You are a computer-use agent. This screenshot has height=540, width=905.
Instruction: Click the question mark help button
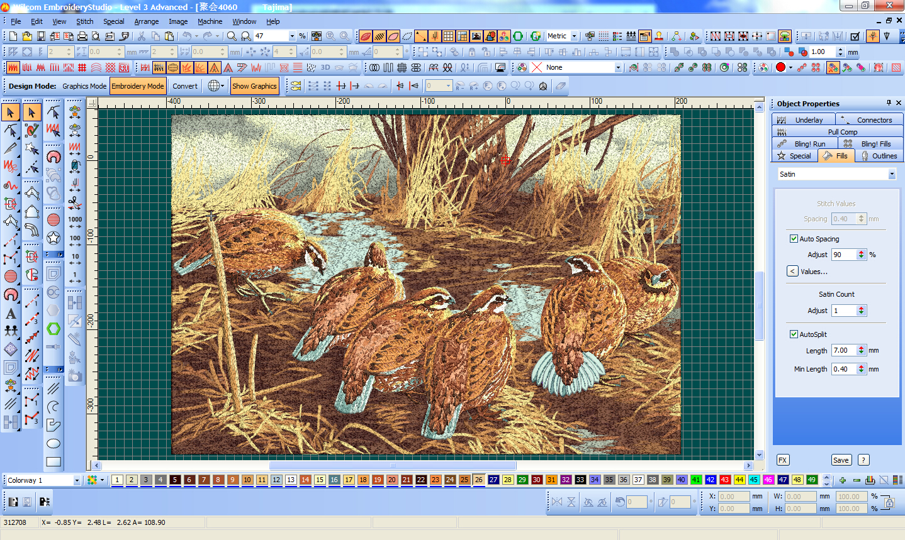[x=863, y=460]
